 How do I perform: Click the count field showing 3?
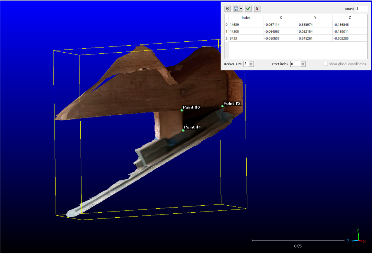tap(361, 9)
